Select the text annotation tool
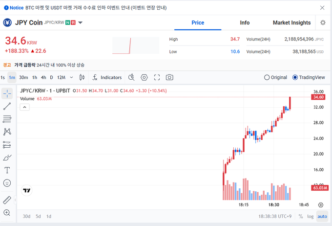The width and height of the screenshot is (332, 226). click(7, 170)
